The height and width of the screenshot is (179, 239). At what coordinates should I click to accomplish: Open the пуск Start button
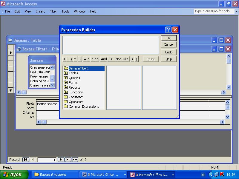(x=14, y=175)
